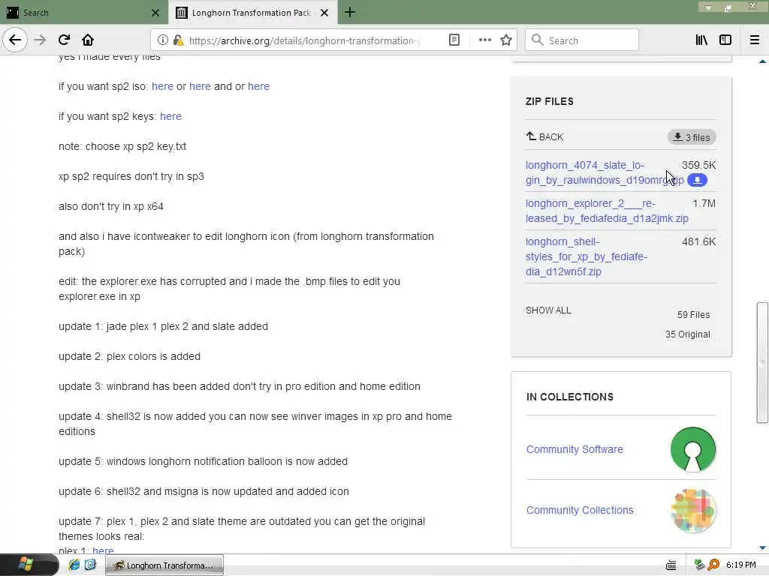The image size is (769, 576).
Task: Reload the page with the refresh icon
Action: [64, 40]
